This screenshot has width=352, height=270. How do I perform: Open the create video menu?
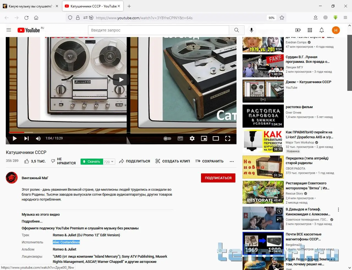coord(298,30)
